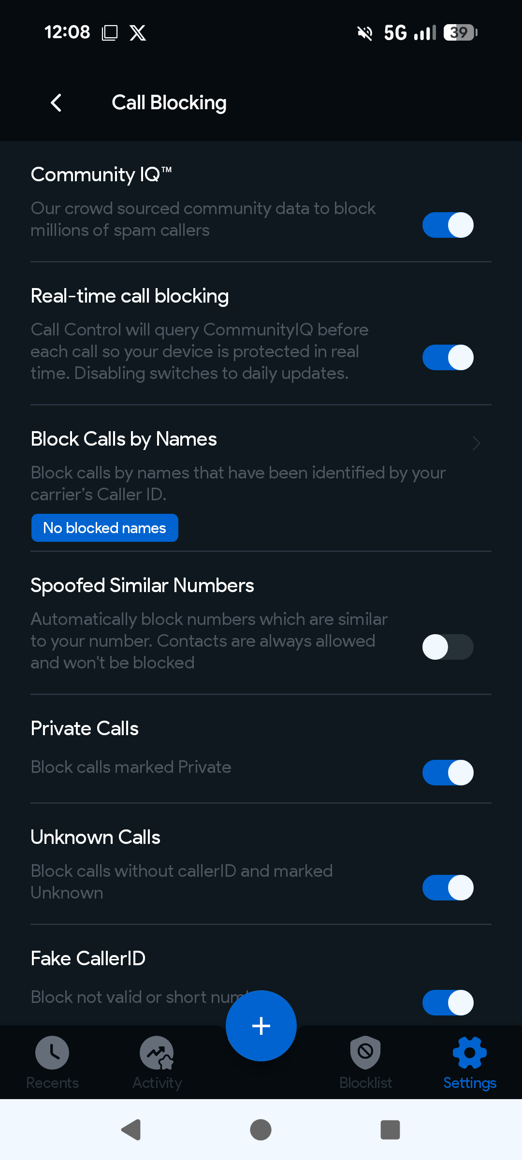Expand Block Calls by Names chevron

tap(476, 443)
